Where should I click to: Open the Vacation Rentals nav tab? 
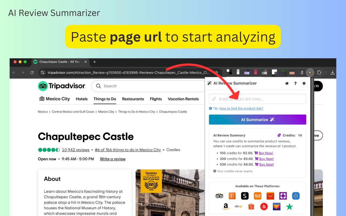click(x=183, y=99)
